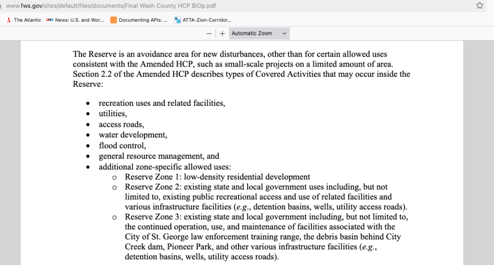The width and height of the screenshot is (494, 265).
Task: Bookmark this page with the star icon
Action: pos(480,5)
